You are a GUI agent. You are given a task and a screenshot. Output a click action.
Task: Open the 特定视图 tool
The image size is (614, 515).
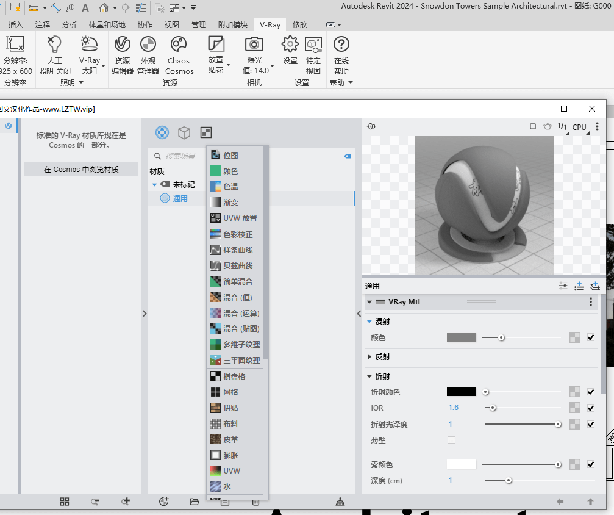click(x=313, y=55)
